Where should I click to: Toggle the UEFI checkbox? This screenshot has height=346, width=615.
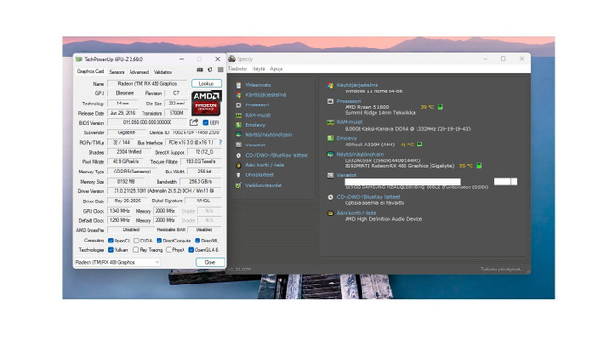206,123
